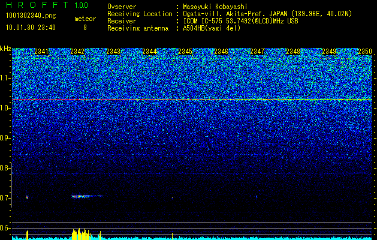Click the kHz axis unit label
Viewport: 377px width, 240px height.
tap(5, 49)
